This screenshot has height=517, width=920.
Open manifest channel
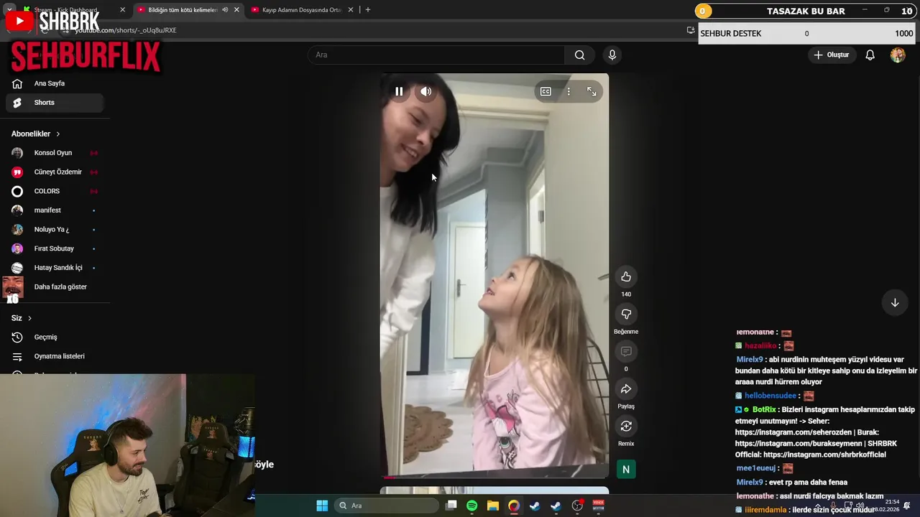55,210
